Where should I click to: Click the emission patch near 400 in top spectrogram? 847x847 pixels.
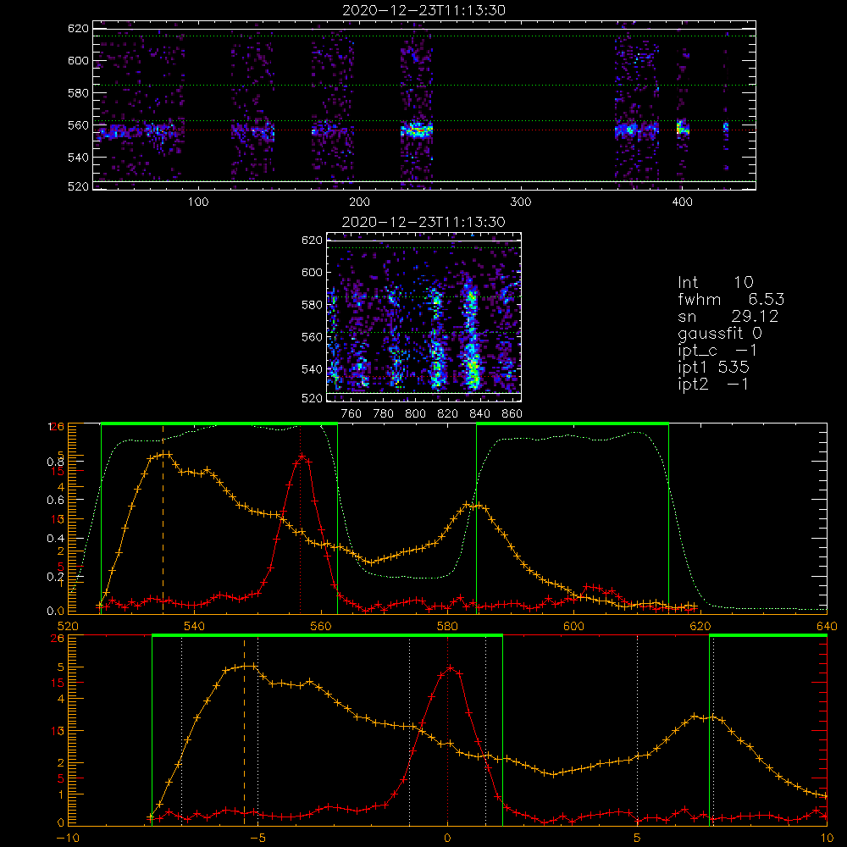coord(683,129)
